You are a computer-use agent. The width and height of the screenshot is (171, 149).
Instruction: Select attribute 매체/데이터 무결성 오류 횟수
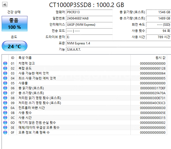[39, 127]
